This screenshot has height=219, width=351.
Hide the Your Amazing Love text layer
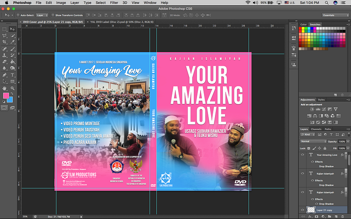point(302,155)
